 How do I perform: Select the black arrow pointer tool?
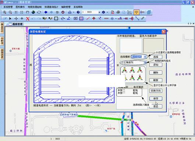point(10,18)
